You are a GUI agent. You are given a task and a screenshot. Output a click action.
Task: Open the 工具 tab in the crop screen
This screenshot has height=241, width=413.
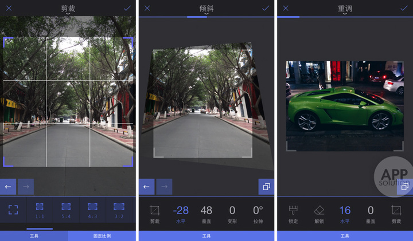tap(34, 236)
